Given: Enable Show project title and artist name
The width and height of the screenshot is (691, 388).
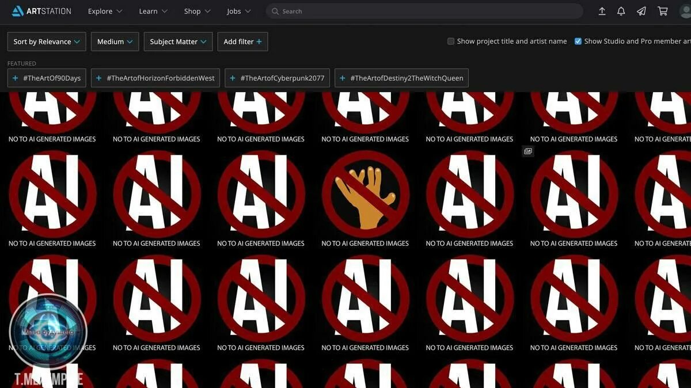Looking at the screenshot, I should point(451,41).
